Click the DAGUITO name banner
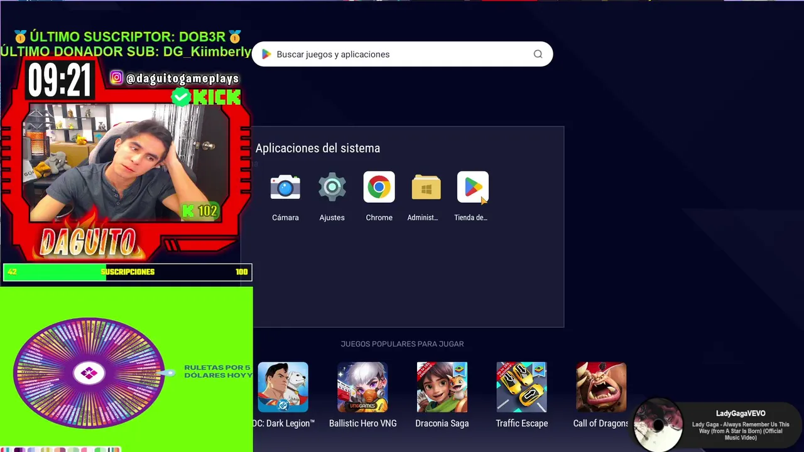Viewport: 804px width, 452px height. [88, 243]
